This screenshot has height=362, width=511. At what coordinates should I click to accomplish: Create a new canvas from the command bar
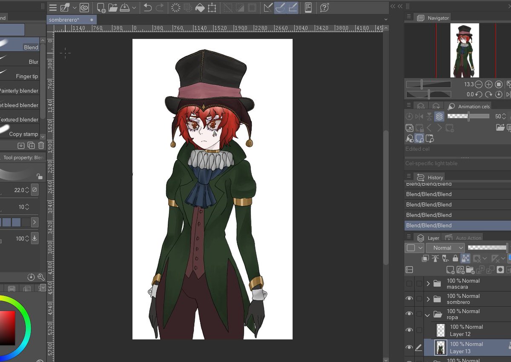coord(101,8)
